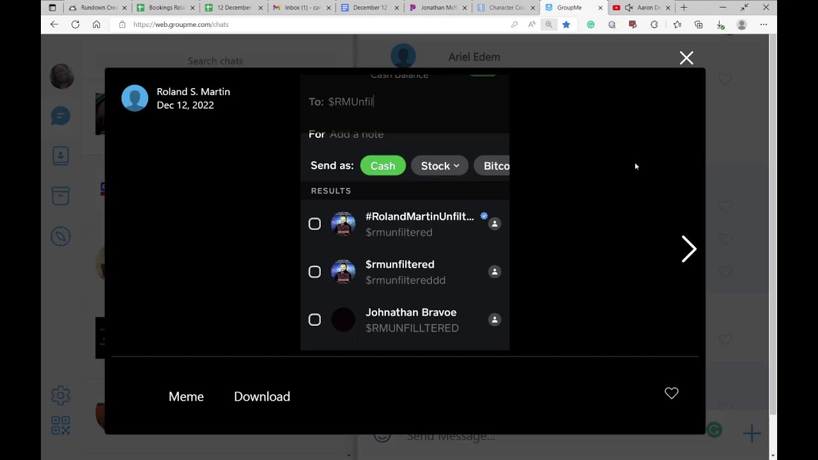Open the contact icon on the Johnathan Bravoe row

(x=495, y=319)
